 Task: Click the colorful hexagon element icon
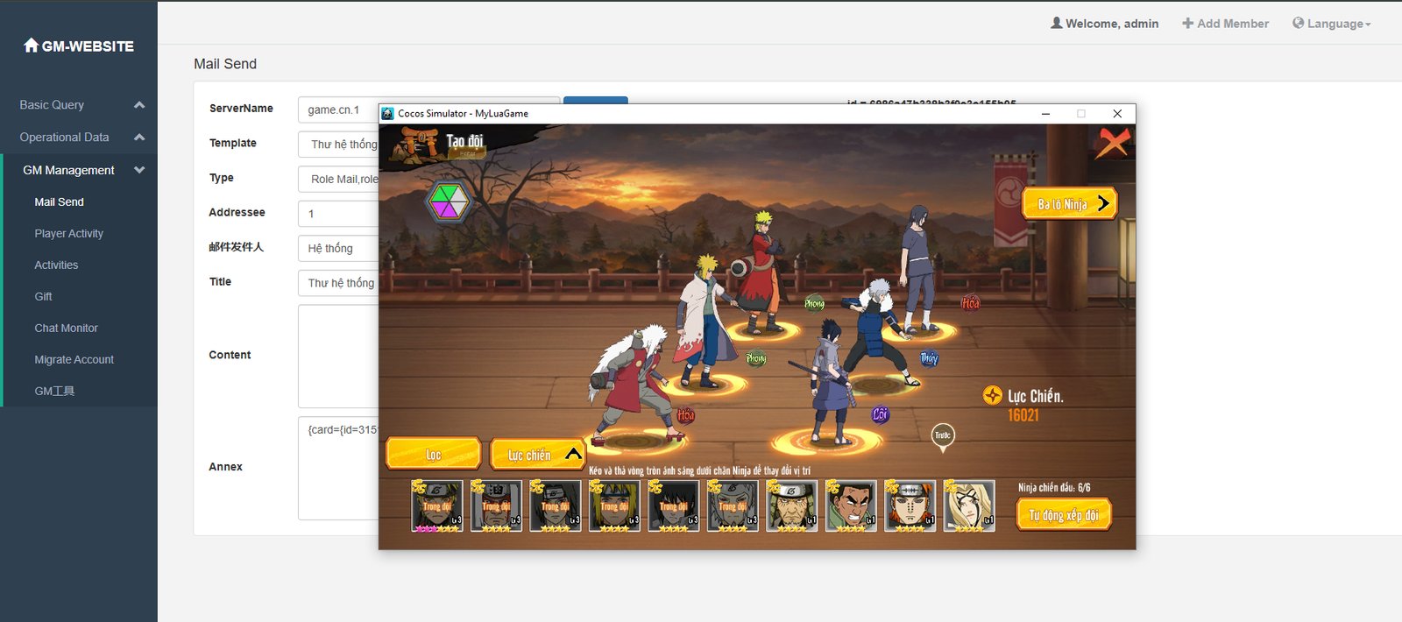[448, 201]
